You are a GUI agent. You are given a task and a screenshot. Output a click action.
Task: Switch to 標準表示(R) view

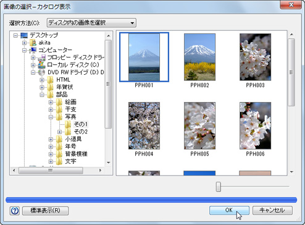[x=45, y=211]
